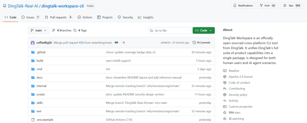This screenshot has height=123, width=307.
Task: Open commit 'chore: update coverage badge [skip ci]'
Action: click(x=130, y=52)
